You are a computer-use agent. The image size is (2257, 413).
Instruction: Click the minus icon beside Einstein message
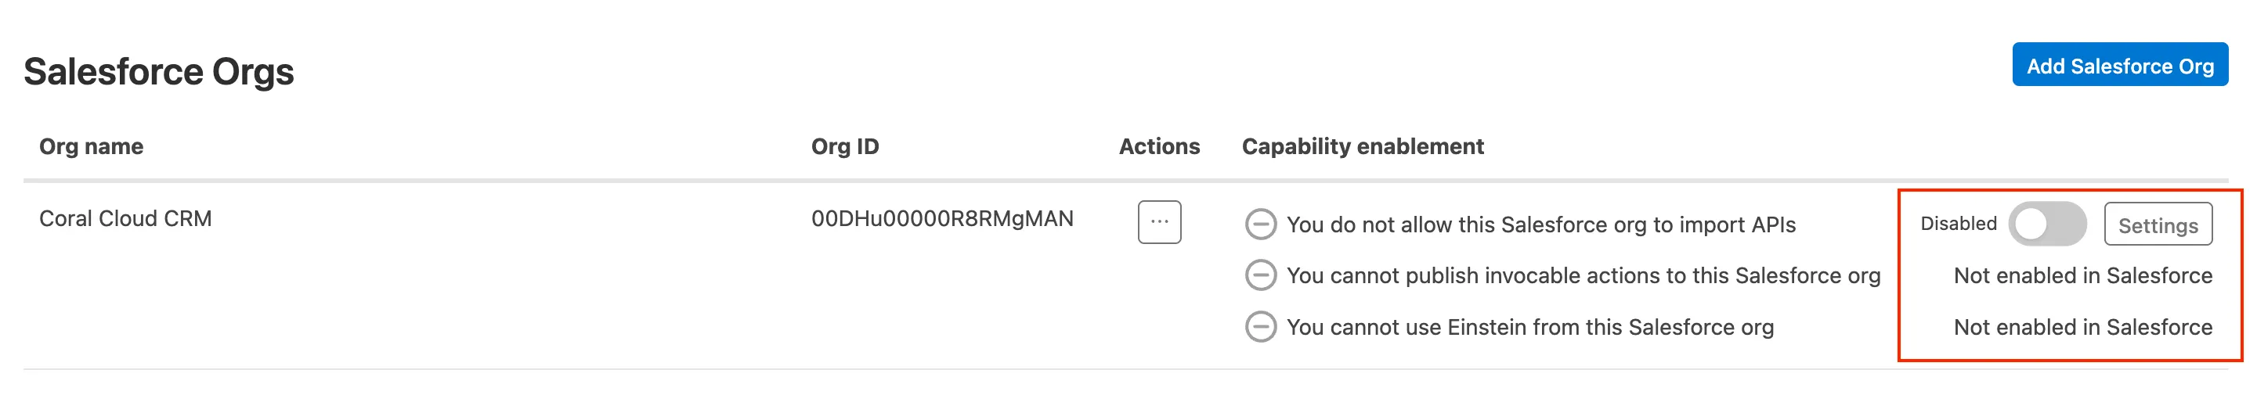1260,327
